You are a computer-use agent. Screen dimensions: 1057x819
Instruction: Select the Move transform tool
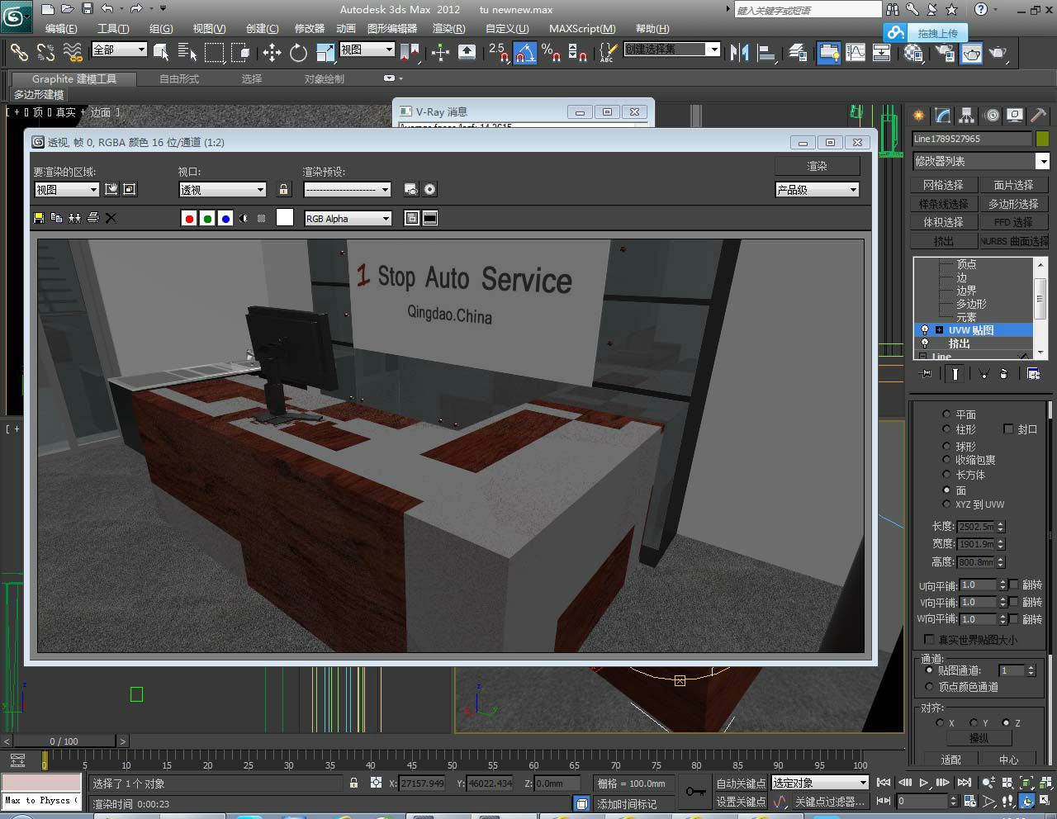[x=272, y=53]
